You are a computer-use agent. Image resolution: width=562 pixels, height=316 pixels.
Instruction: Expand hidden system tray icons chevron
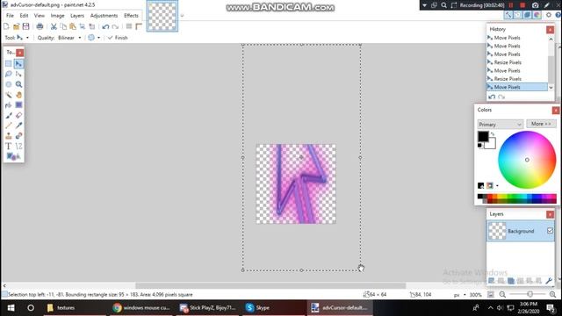pos(490,308)
